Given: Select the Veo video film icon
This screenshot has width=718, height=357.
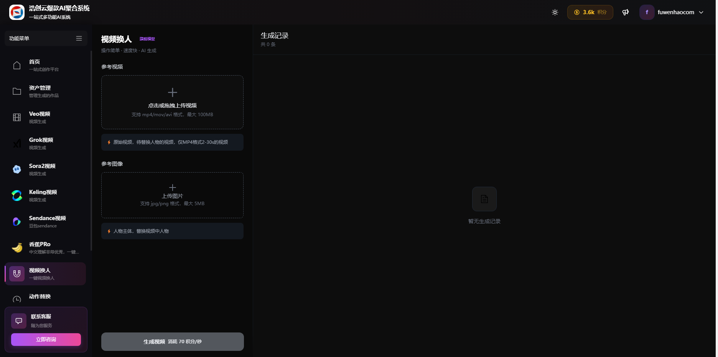Looking at the screenshot, I should pos(17,117).
